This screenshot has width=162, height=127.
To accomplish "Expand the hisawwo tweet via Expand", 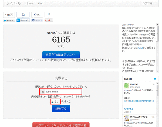I will click(127, 112).
